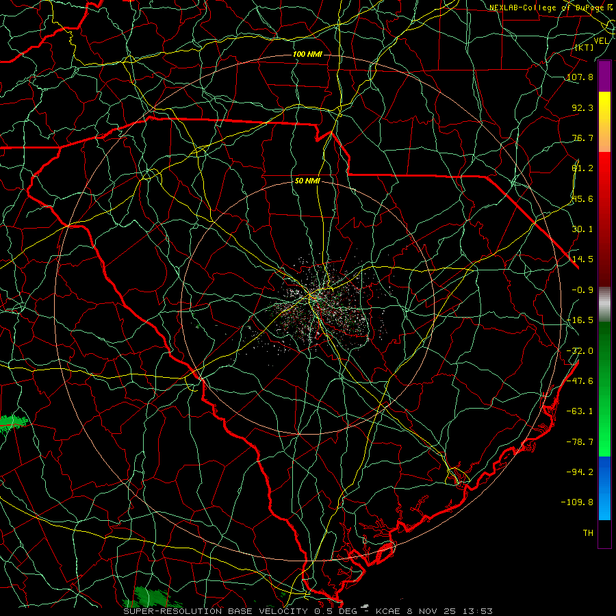Click the 30.1 velocity scale value
The width and height of the screenshot is (616, 616).
pos(582,229)
